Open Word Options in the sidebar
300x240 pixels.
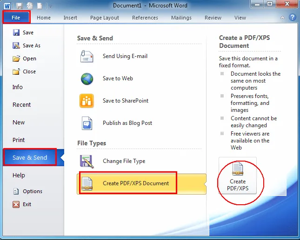[x=32, y=191]
